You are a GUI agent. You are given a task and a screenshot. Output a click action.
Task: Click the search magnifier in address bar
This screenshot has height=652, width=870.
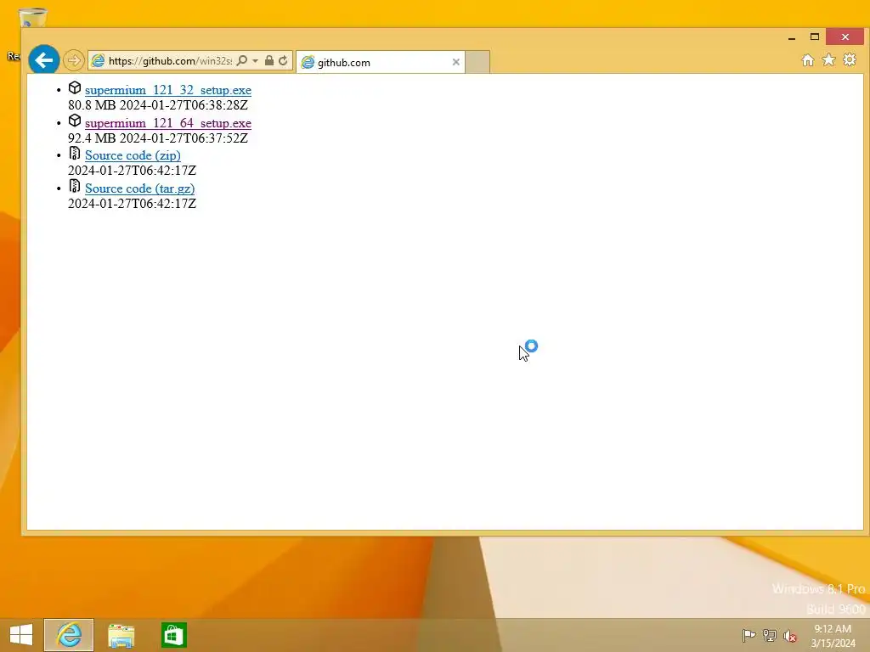click(242, 60)
